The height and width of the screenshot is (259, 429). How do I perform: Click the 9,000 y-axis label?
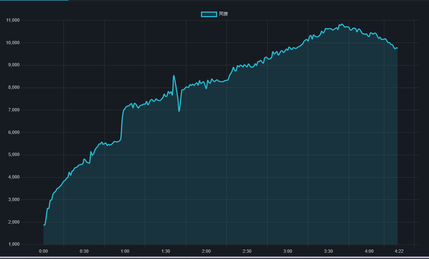14,65
